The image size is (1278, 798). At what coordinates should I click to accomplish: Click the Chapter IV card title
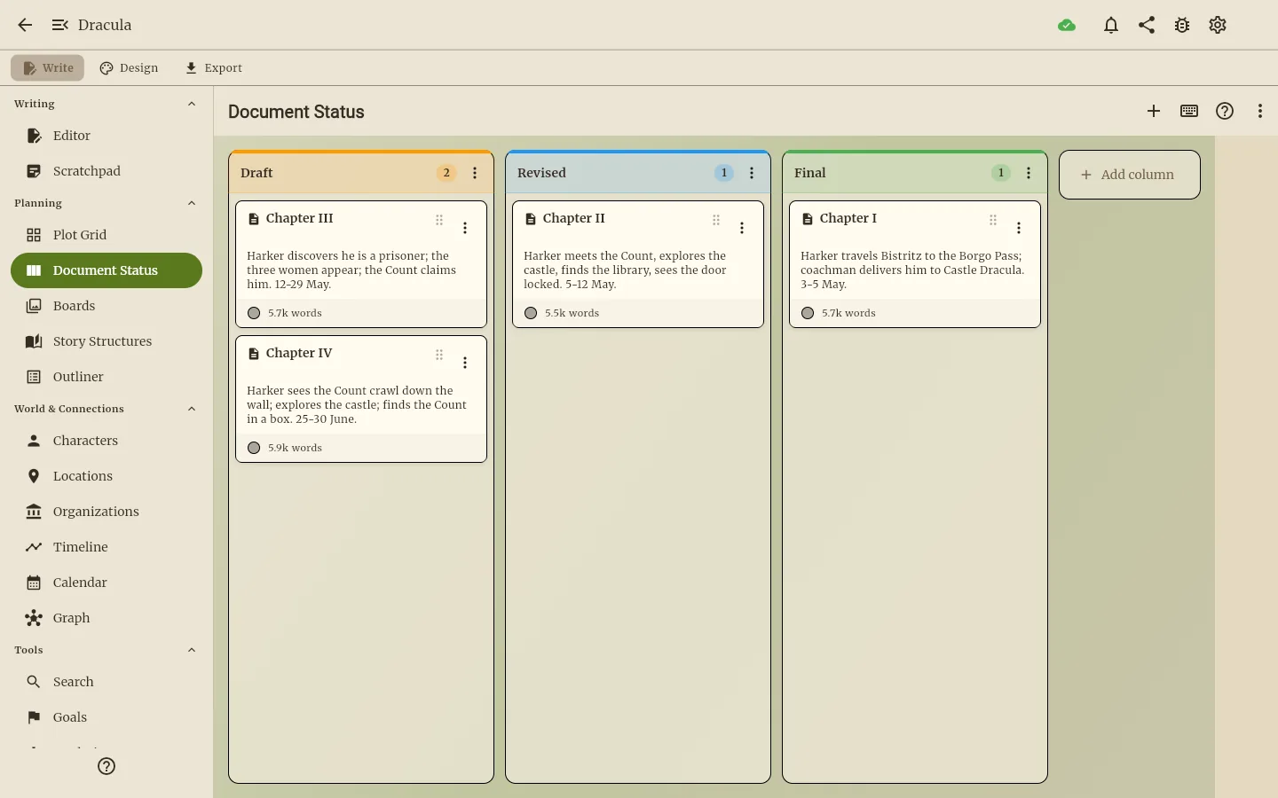(299, 353)
